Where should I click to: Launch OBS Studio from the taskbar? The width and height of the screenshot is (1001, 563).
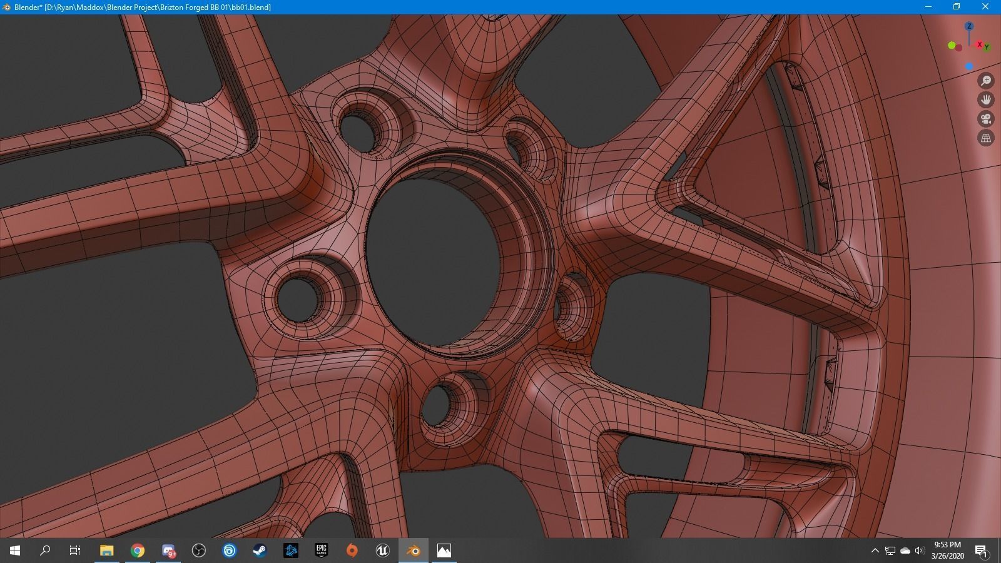199,550
